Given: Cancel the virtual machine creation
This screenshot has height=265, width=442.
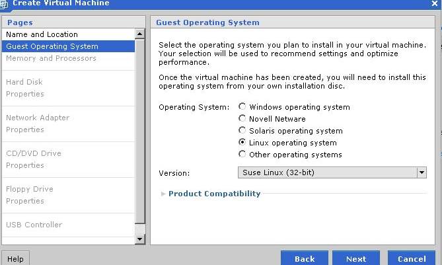Looking at the screenshot, I should (411, 258).
